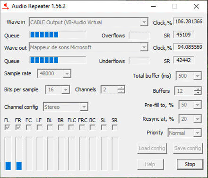Enable the BC channel checkbox
Image resolution: width=208 pixels, height=178 pixels.
tap(93, 127)
